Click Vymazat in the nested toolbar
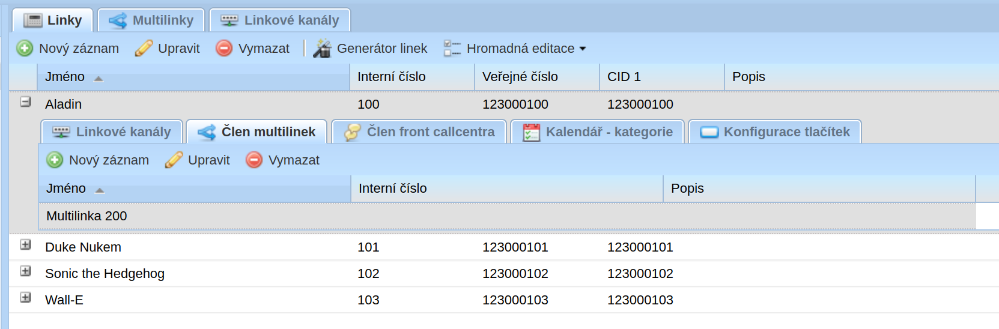Image resolution: width=999 pixels, height=329 pixels. tap(294, 160)
